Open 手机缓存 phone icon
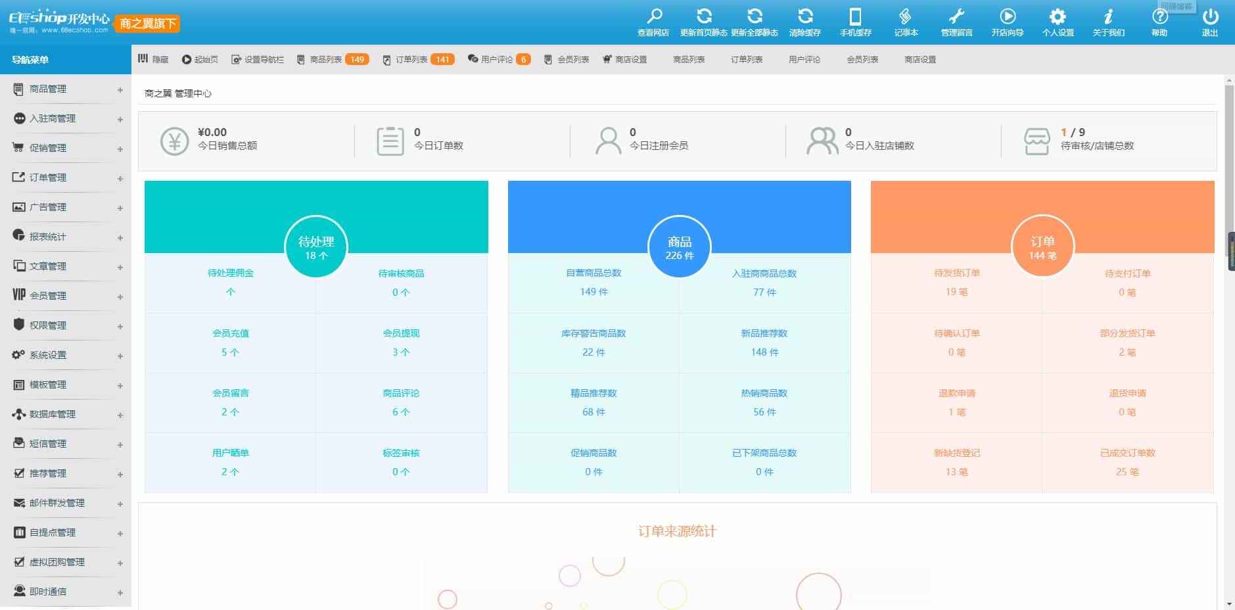 (855, 17)
